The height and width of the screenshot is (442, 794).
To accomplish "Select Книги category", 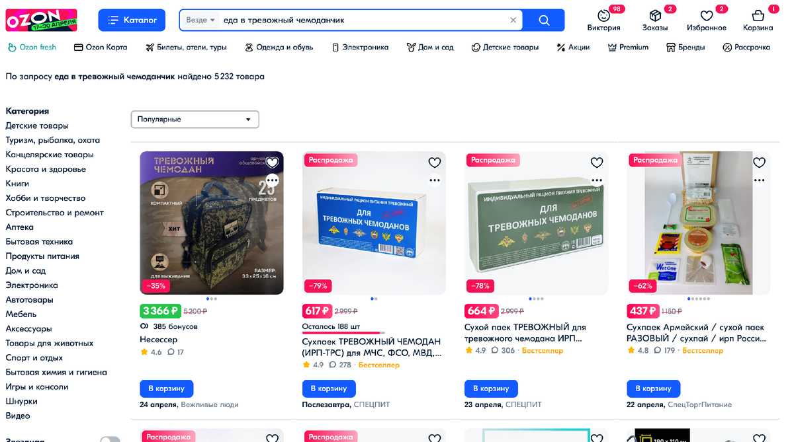I will (17, 184).
